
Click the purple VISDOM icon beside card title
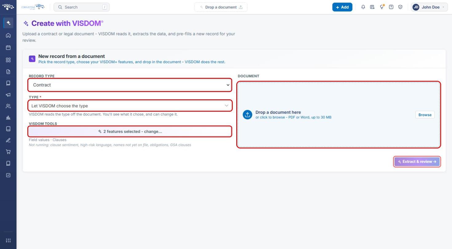click(32, 59)
